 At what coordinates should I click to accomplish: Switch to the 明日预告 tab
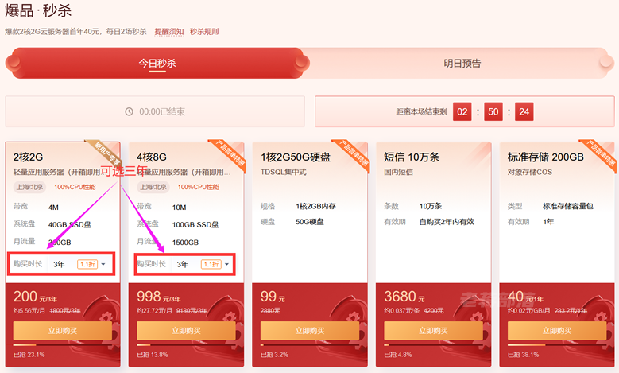pyautogui.click(x=462, y=63)
